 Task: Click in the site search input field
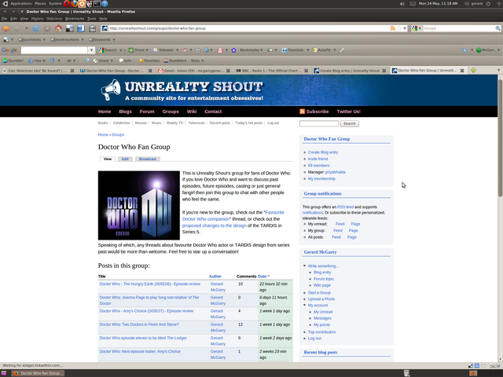(x=319, y=123)
